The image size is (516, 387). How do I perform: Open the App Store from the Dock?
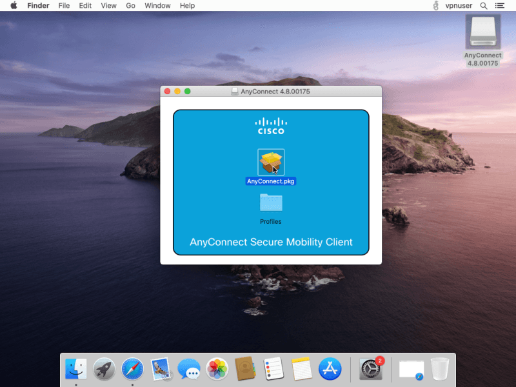pyautogui.click(x=330, y=369)
